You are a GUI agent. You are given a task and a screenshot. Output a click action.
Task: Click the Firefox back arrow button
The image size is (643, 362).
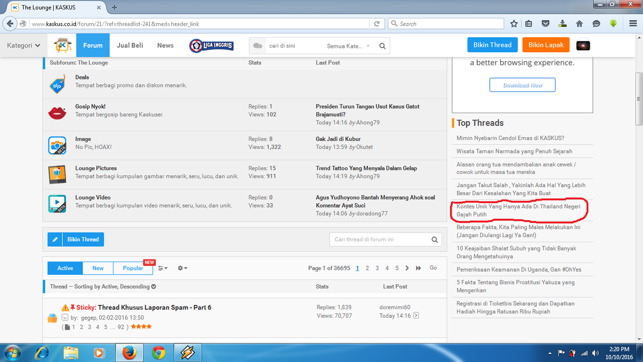tap(10, 24)
